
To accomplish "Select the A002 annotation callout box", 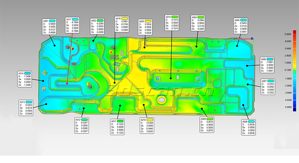I will pyautogui.click(x=97, y=26).
